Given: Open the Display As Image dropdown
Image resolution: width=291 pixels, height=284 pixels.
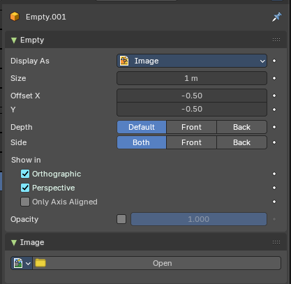Looking at the screenshot, I should [x=192, y=61].
